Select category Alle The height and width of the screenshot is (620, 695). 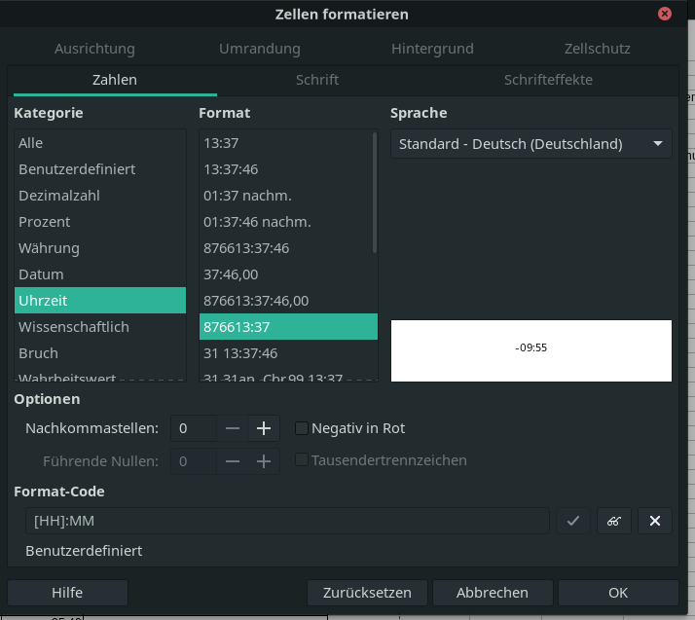pyautogui.click(x=100, y=143)
